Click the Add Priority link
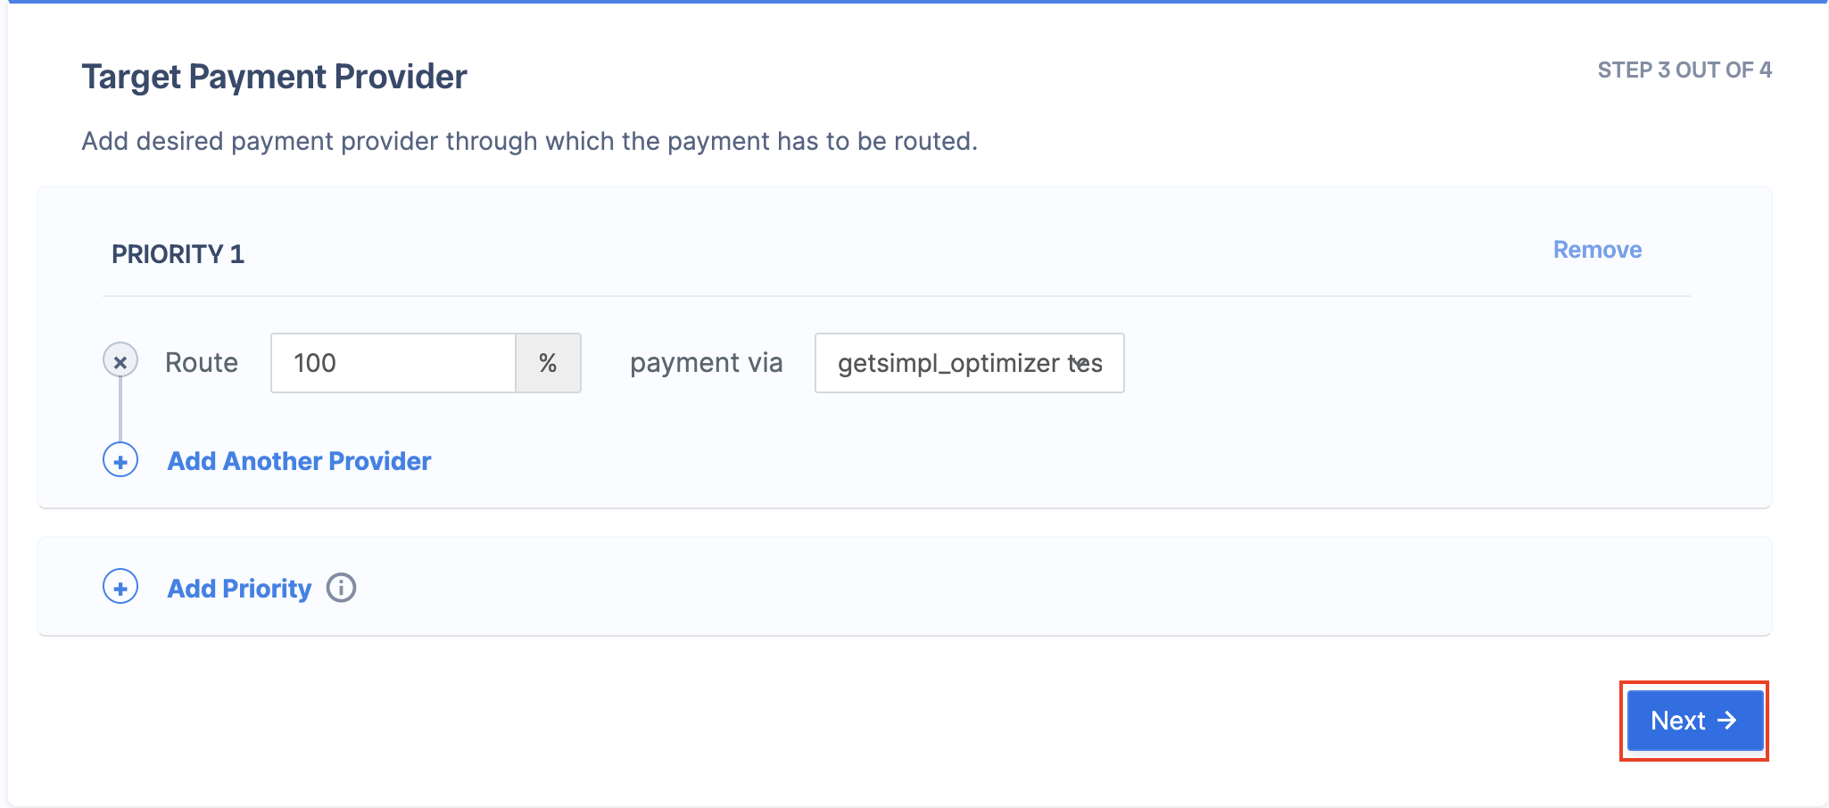Viewport: 1829px width, 808px height. (x=239, y=589)
